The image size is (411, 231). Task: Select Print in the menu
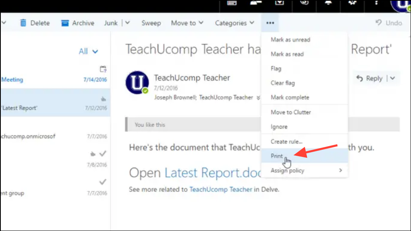pyautogui.click(x=304, y=156)
